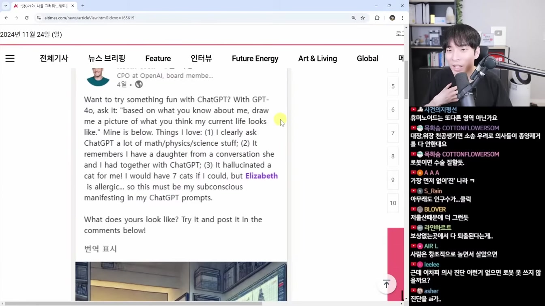The width and height of the screenshot is (545, 306).
Task: Click the zoom magnifier icon in the address bar
Action: [x=354, y=18]
